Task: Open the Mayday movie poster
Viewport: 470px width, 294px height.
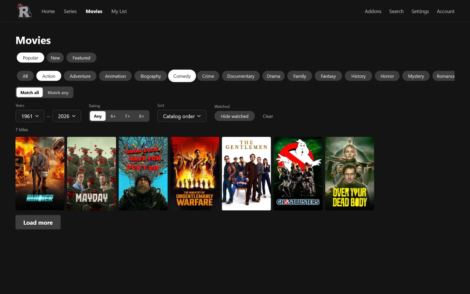Action: [91, 174]
